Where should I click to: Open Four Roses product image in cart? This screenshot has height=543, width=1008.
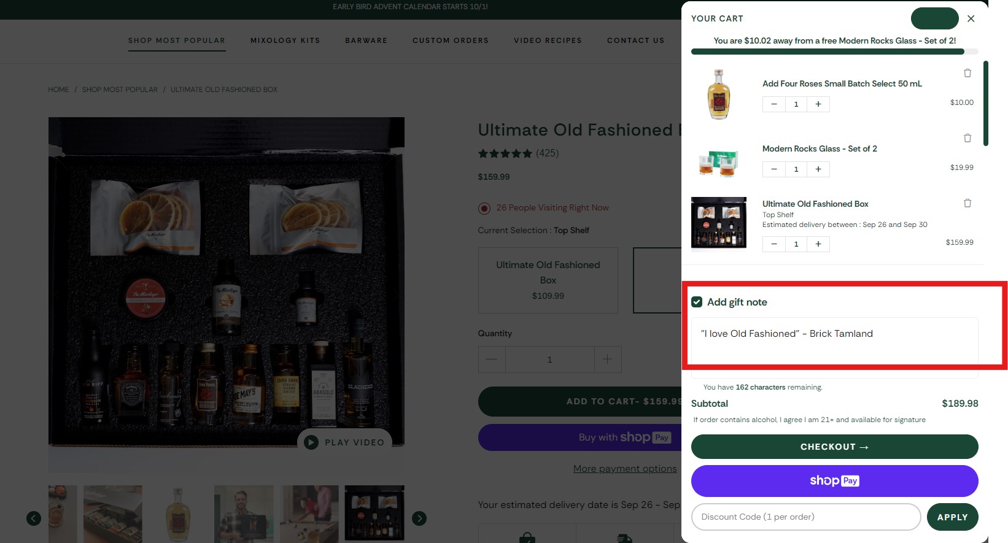[x=719, y=94]
